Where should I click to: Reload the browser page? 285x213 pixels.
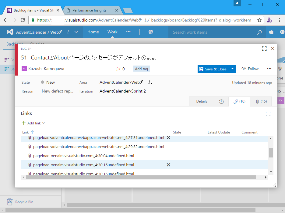[x=23, y=20]
